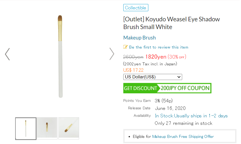Screen dimensions: 241x144
Task: Expand the US Dollar currency dropdown
Action: click(x=153, y=77)
